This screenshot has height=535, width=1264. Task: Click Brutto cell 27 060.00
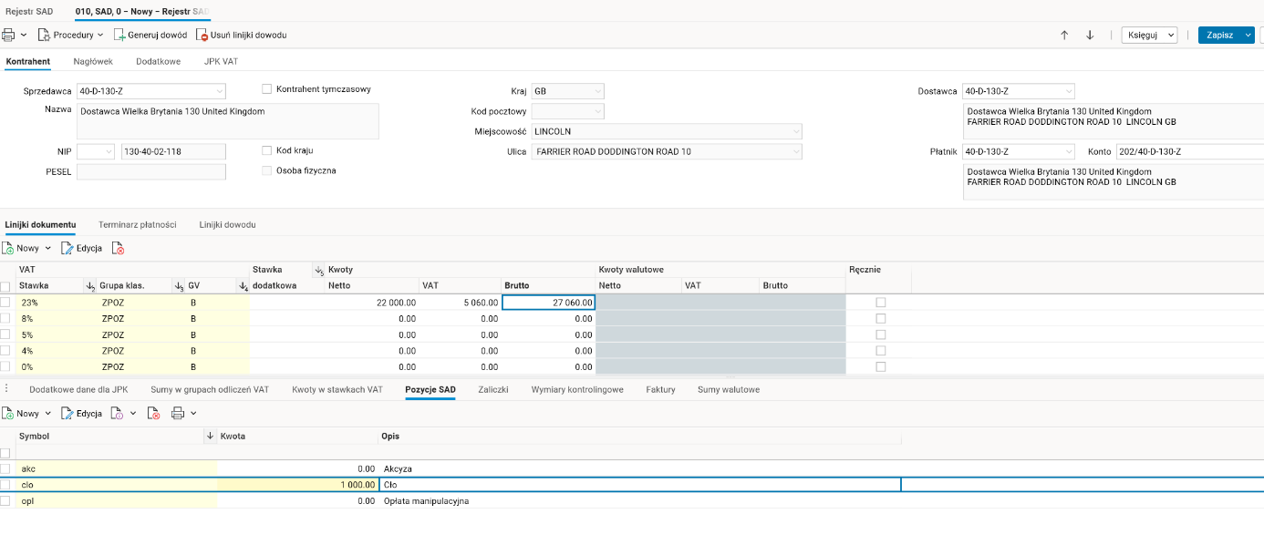click(548, 302)
